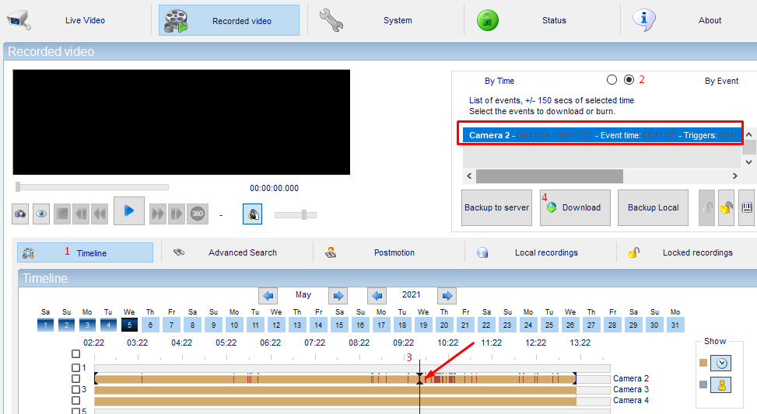Open the System tab
Viewport: 757px width, 414px height.
pos(385,20)
